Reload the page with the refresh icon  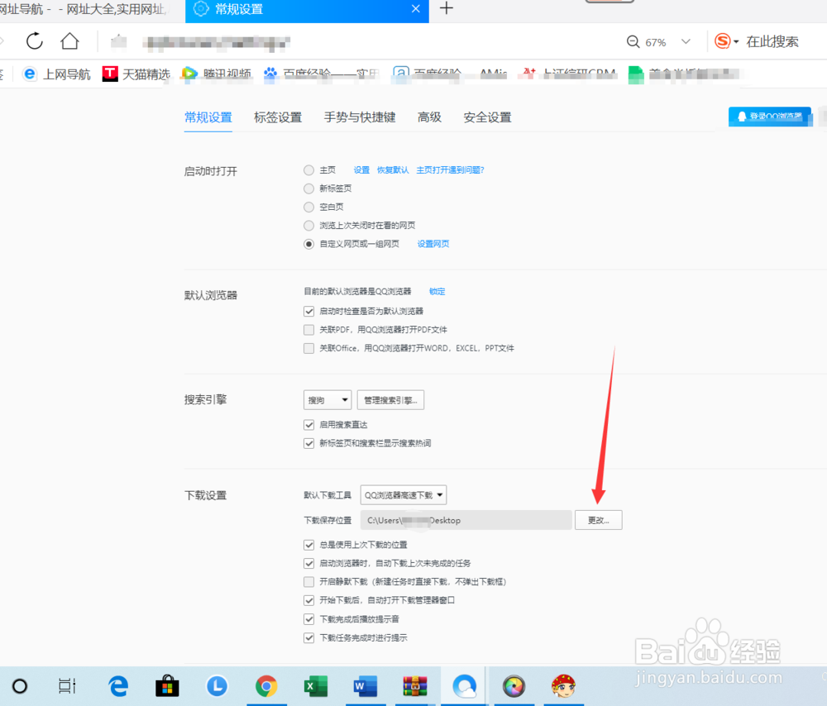tap(34, 41)
